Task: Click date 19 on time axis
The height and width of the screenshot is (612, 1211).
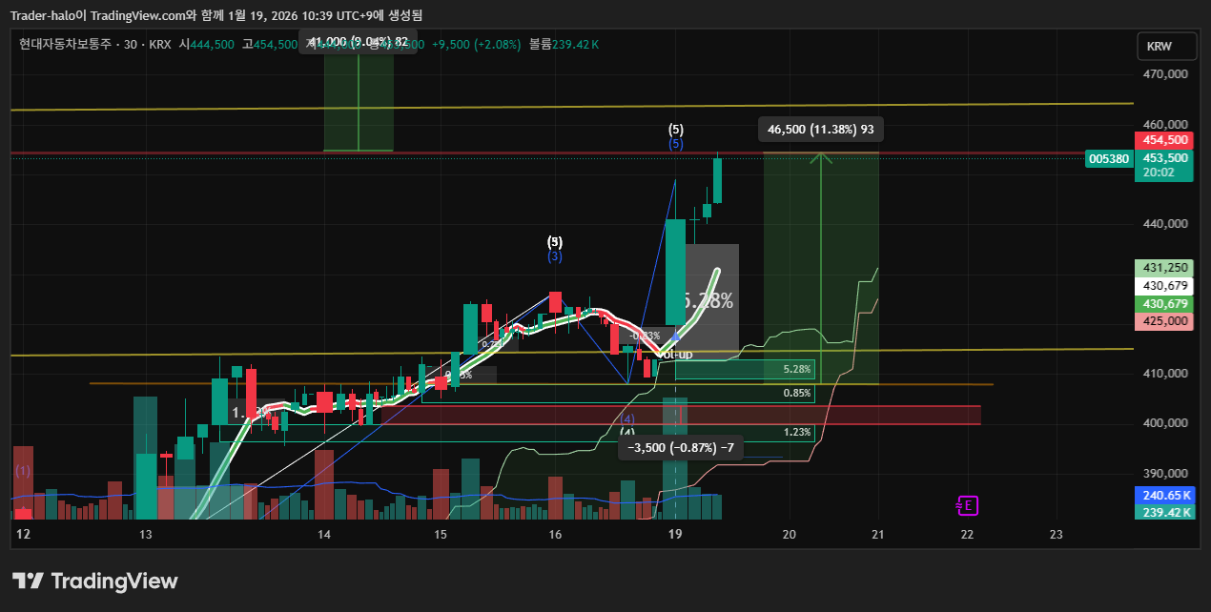Action: coord(675,535)
